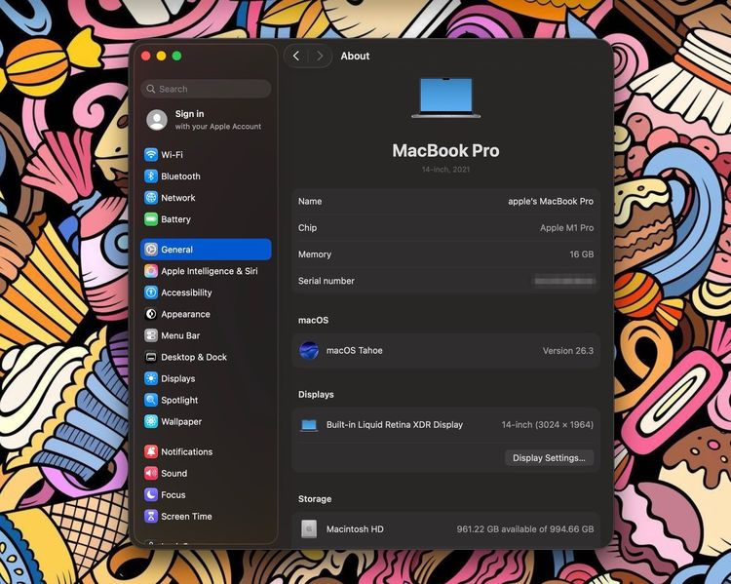Click "14-inch (3024 × 1964)" text
Screen dimensions: 731x584
[x=548, y=424]
